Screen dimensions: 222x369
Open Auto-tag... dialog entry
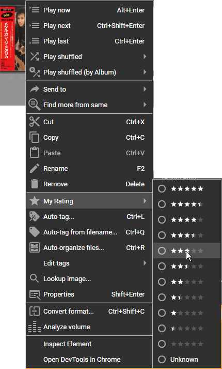(x=89, y=216)
